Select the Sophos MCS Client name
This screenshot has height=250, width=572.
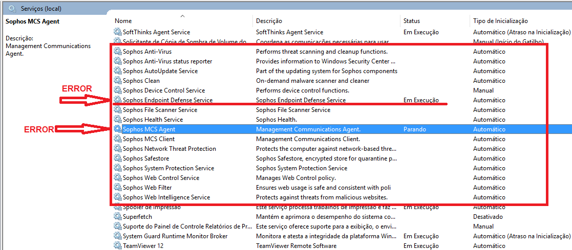[x=149, y=139]
